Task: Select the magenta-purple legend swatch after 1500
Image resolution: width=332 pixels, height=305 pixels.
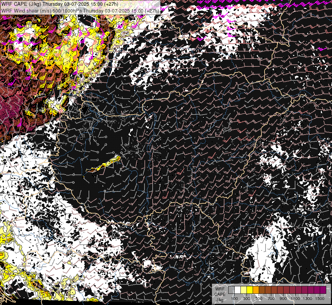Action: click(x=323, y=290)
